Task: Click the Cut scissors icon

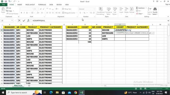Action: [x=7, y=8]
